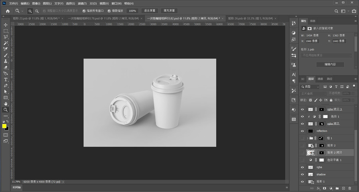
Task: Open the 滤镜(T) menu
Action: [x=82, y=4]
